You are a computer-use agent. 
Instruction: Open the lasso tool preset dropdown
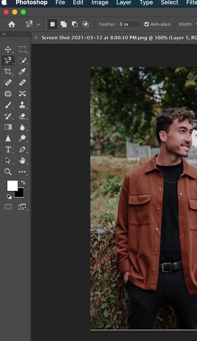[x=39, y=24]
